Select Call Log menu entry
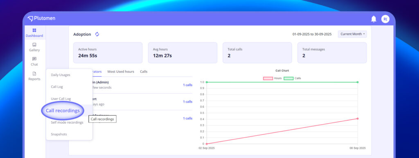Image resolution: width=419 pixels, height=158 pixels. tap(56, 87)
